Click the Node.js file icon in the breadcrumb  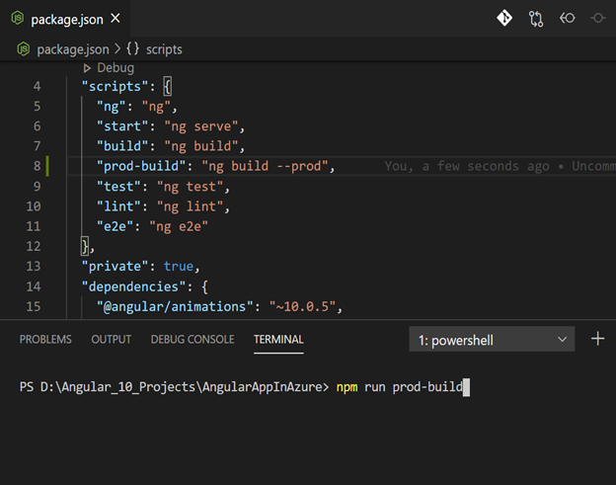pos(24,48)
